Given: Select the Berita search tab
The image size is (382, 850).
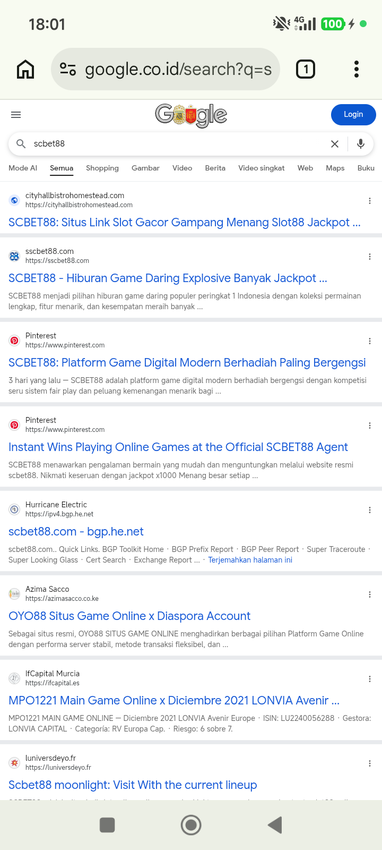Looking at the screenshot, I should [215, 168].
